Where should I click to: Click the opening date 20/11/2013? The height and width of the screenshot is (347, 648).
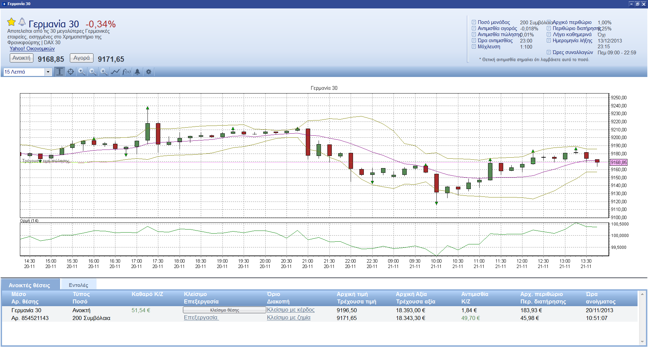pos(599,310)
